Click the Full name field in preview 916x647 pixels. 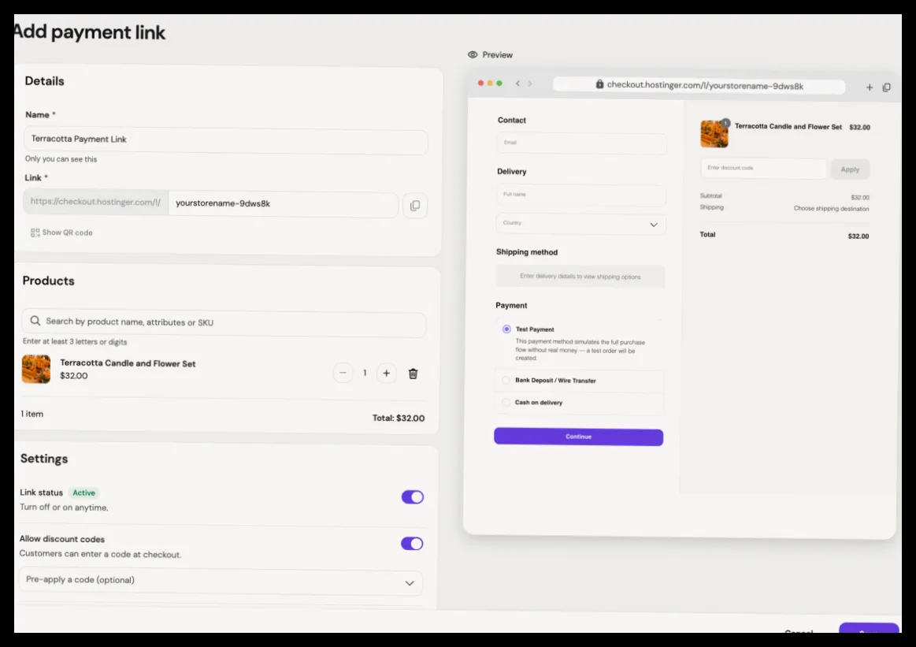[581, 195]
